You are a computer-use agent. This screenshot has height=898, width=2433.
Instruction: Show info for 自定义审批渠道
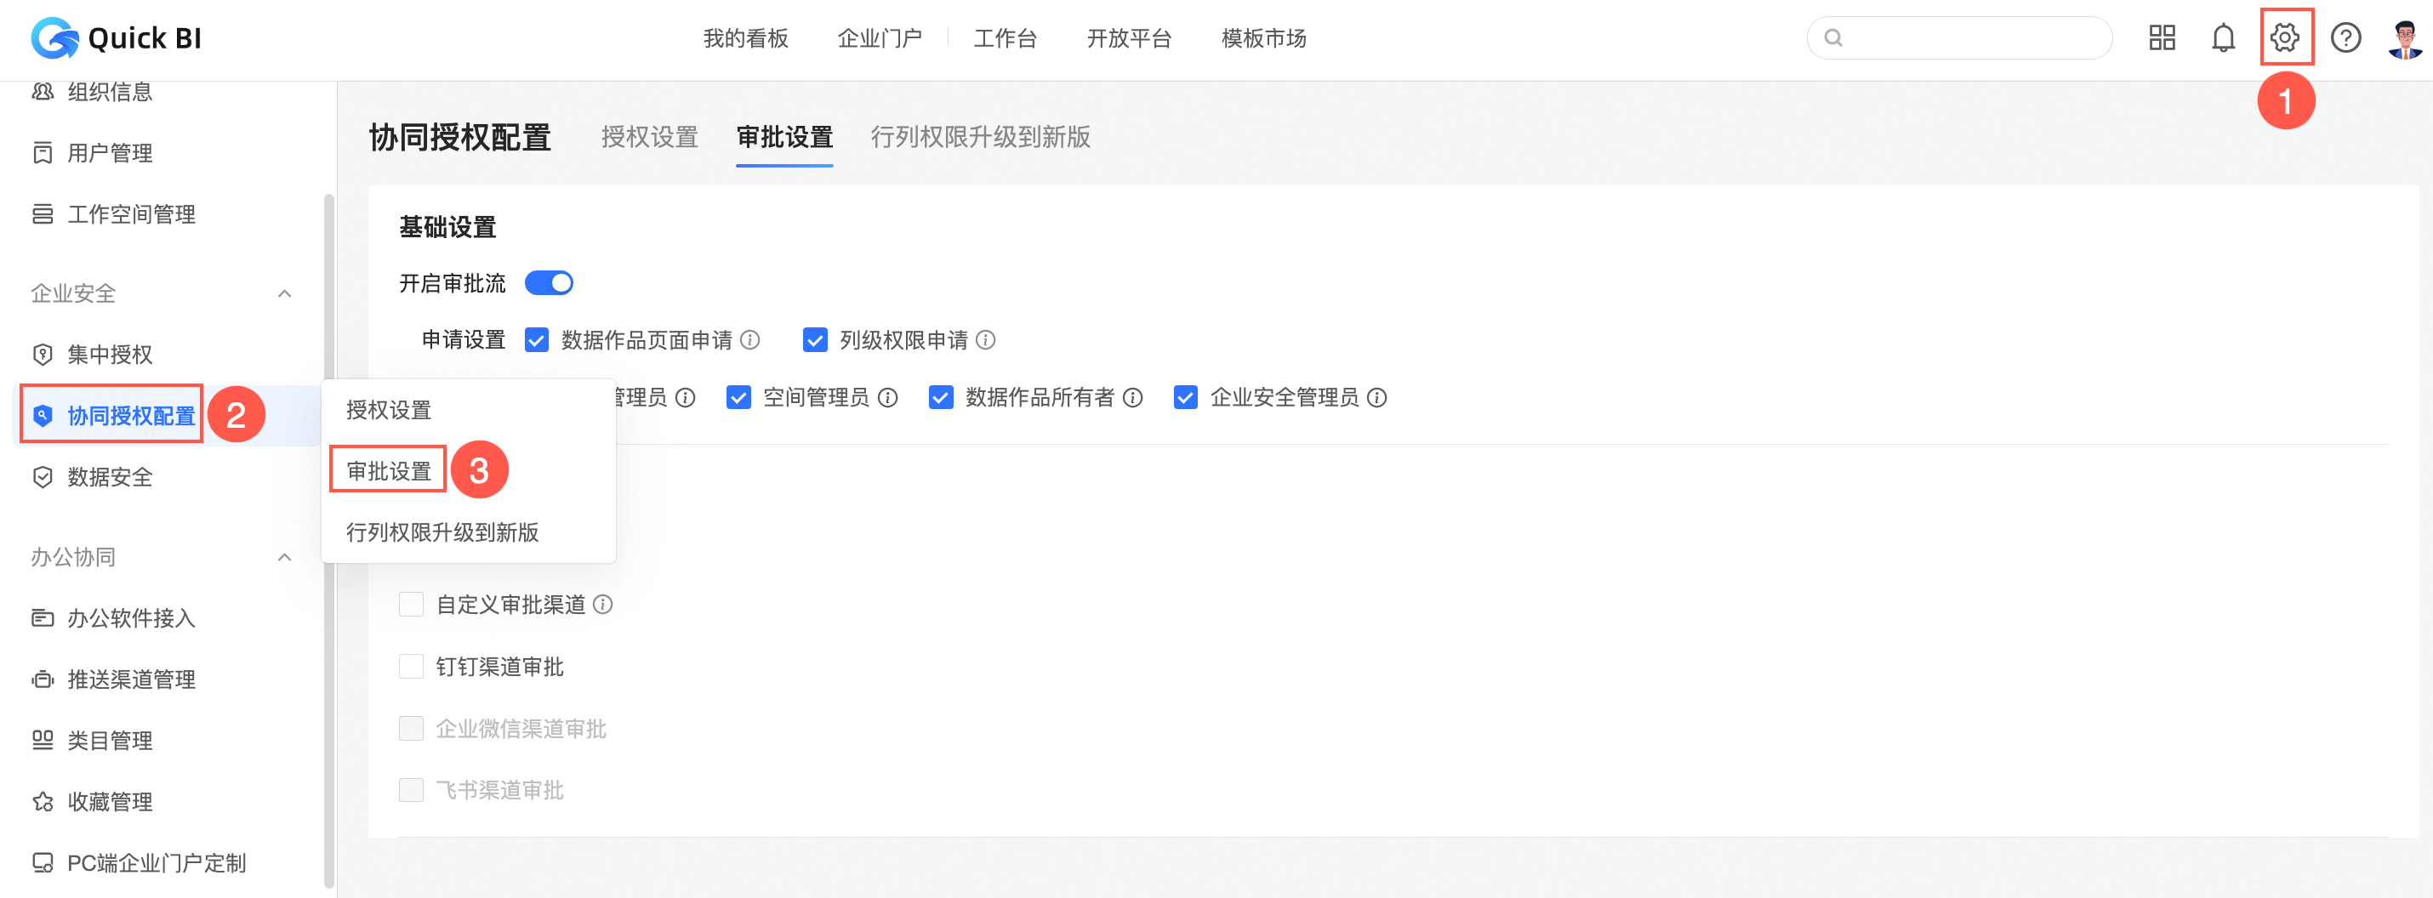click(602, 605)
